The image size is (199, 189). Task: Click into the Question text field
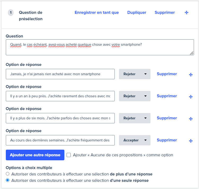coord(100,47)
